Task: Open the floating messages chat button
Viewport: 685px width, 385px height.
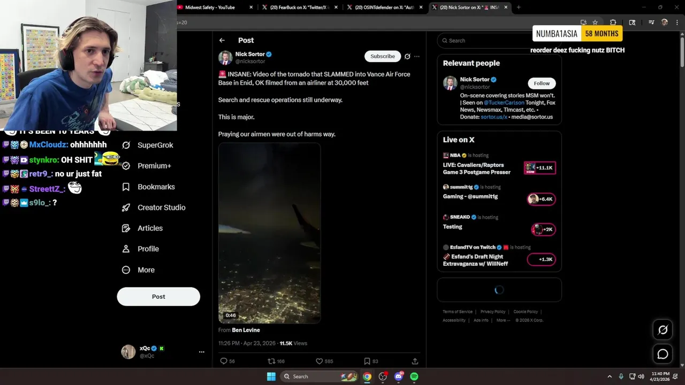Action: click(x=663, y=354)
